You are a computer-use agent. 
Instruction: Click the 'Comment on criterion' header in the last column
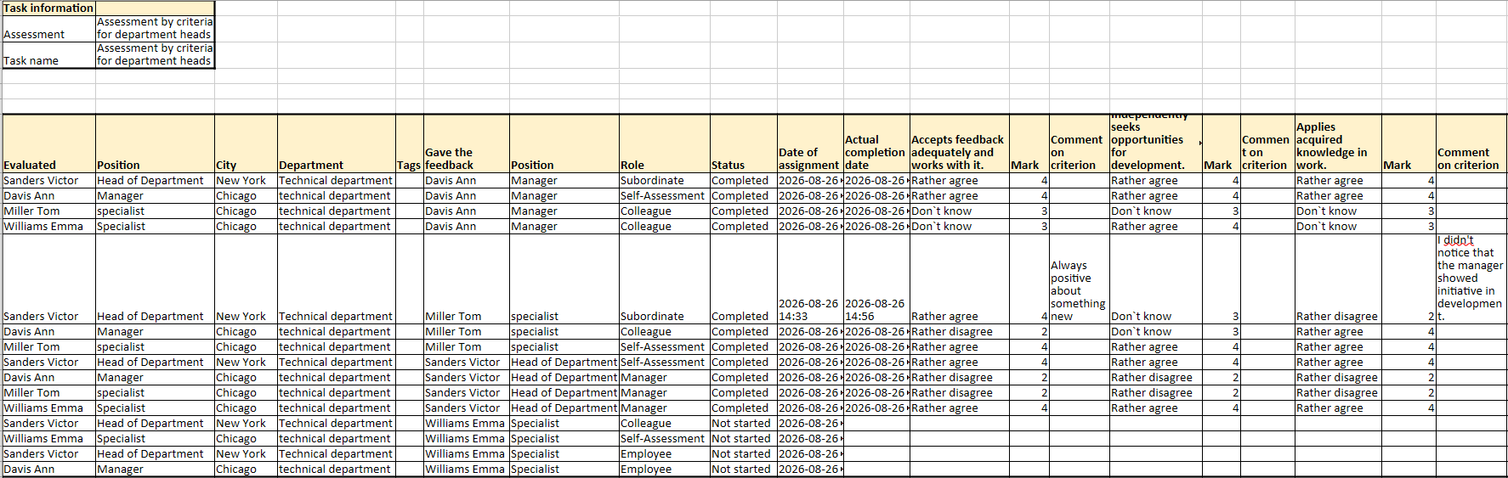1471,144
